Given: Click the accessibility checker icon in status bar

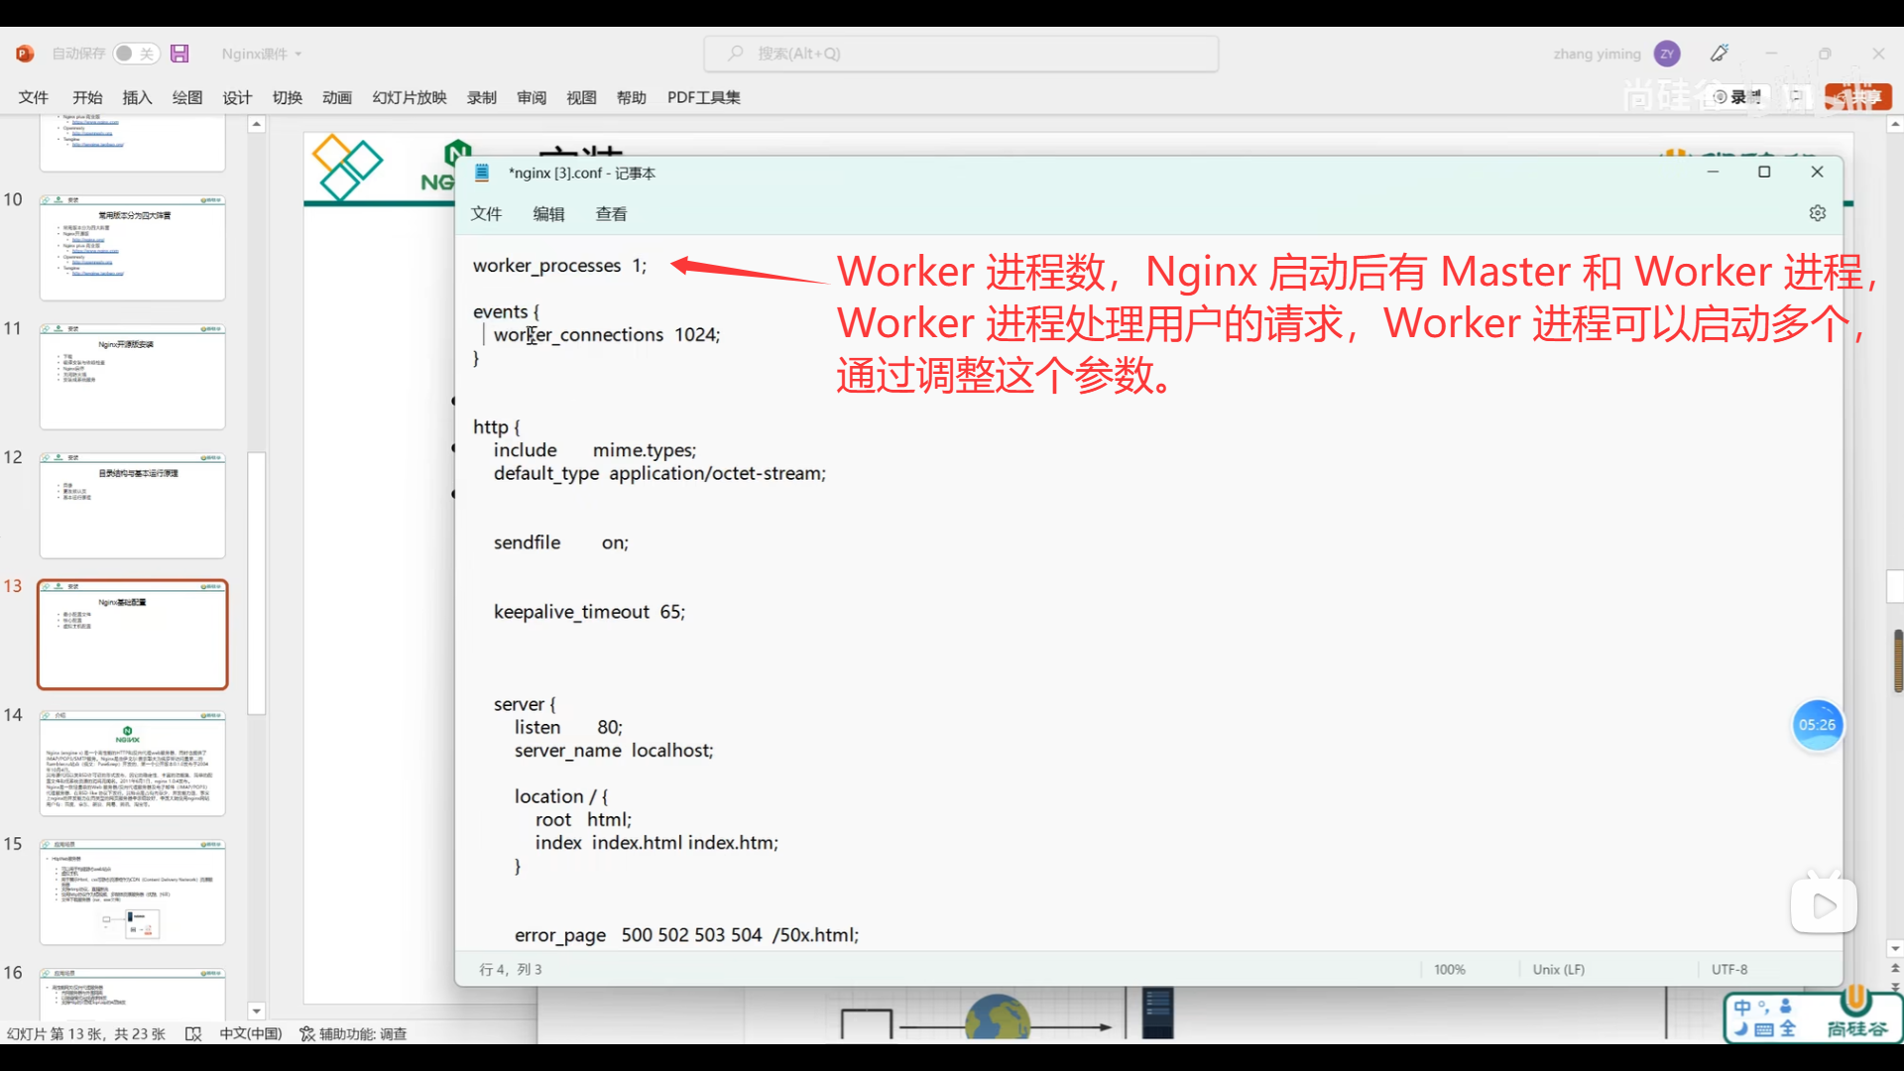Looking at the screenshot, I should pyautogui.click(x=307, y=1033).
